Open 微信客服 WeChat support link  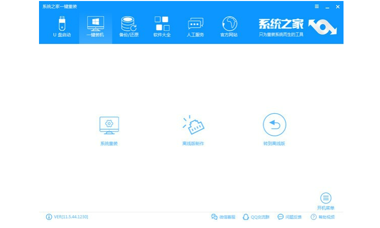pos(223,217)
